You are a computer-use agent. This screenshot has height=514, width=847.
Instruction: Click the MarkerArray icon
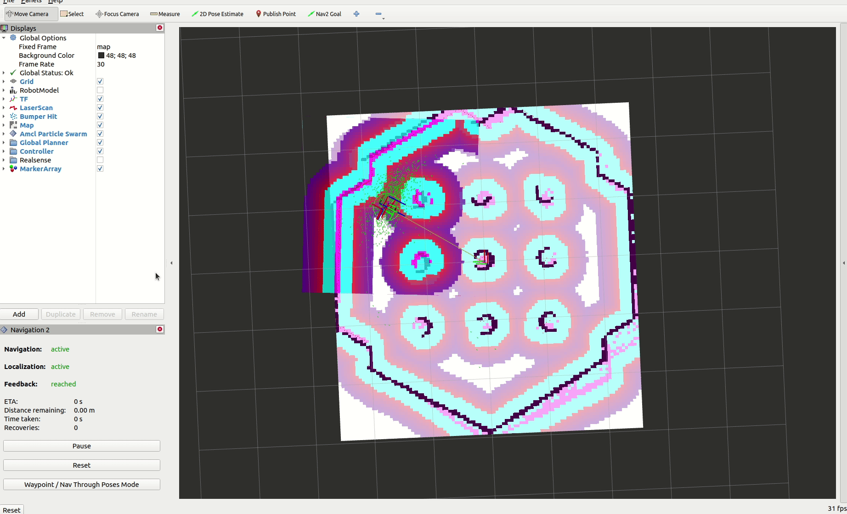(x=13, y=168)
